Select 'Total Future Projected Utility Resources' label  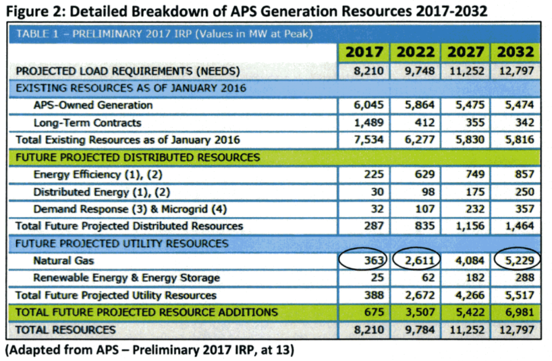pyautogui.click(x=116, y=295)
